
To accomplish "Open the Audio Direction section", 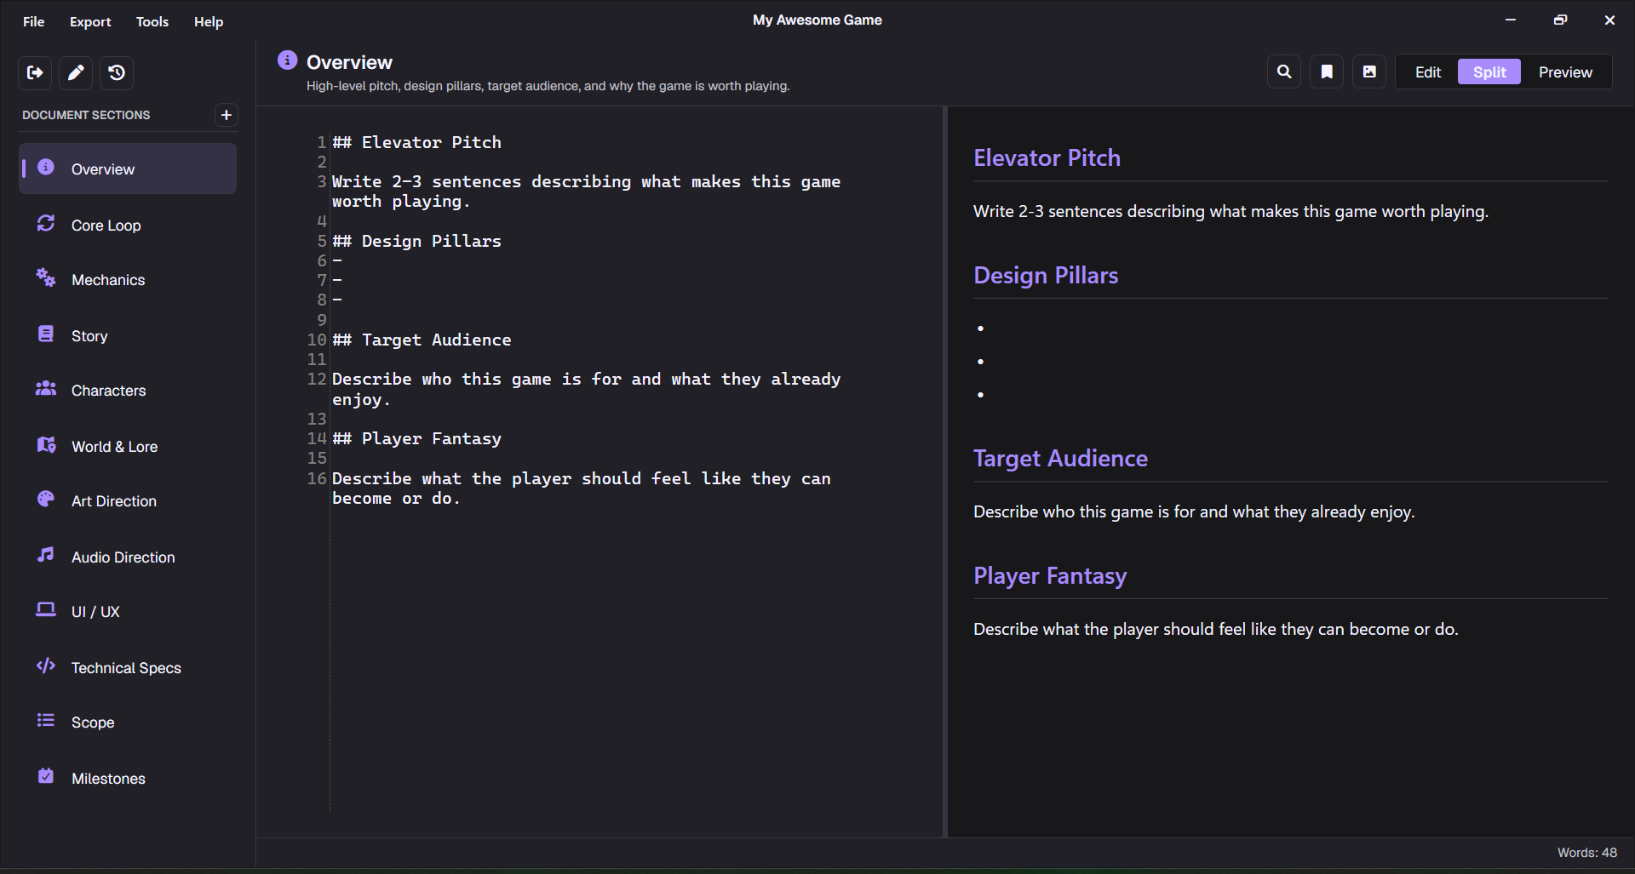I will coord(128,557).
